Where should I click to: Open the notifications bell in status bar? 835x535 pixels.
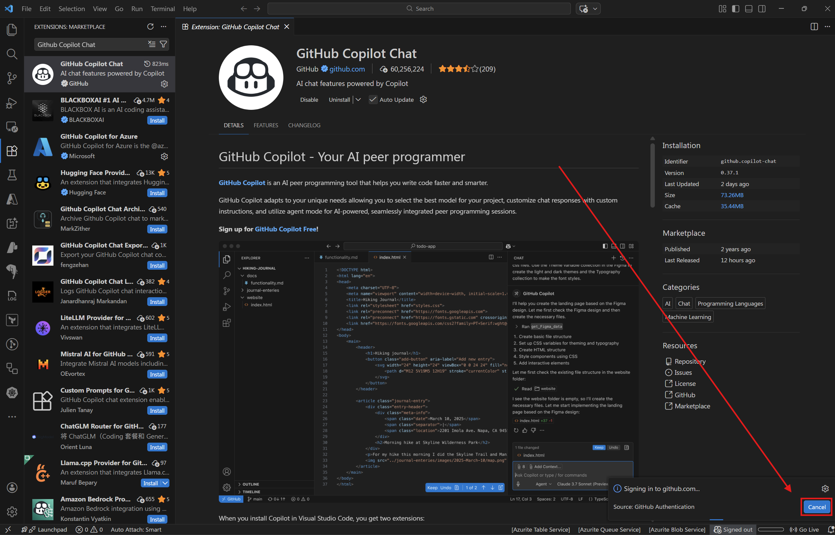830,529
